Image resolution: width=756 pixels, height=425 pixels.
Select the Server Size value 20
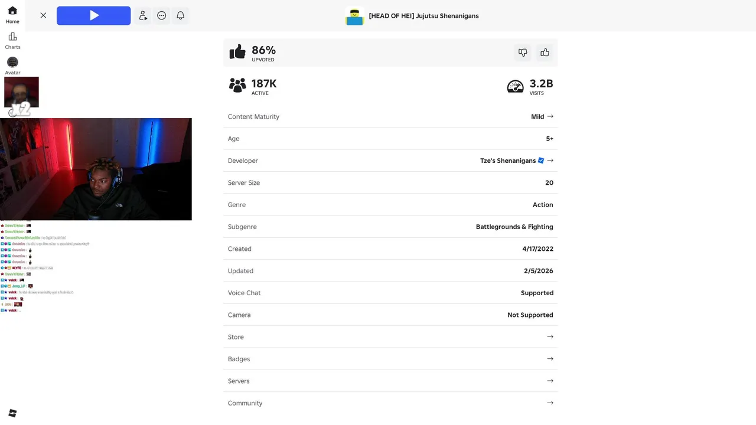(x=549, y=183)
